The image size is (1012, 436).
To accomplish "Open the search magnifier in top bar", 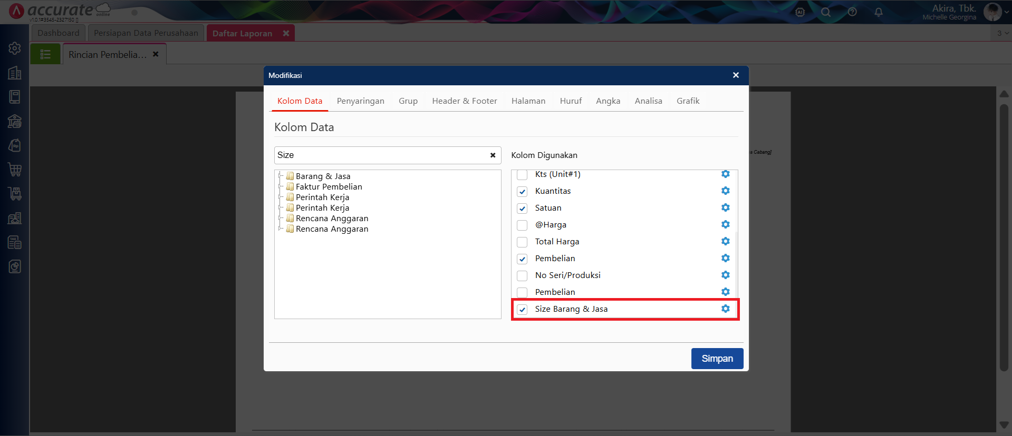I will coord(826,12).
